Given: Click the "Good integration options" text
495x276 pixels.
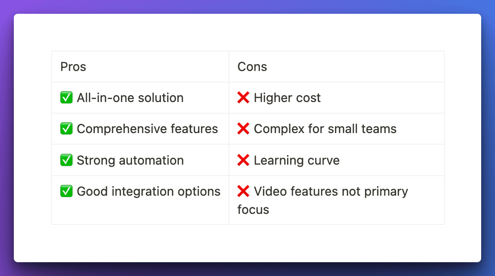Looking at the screenshot, I should point(148,192).
